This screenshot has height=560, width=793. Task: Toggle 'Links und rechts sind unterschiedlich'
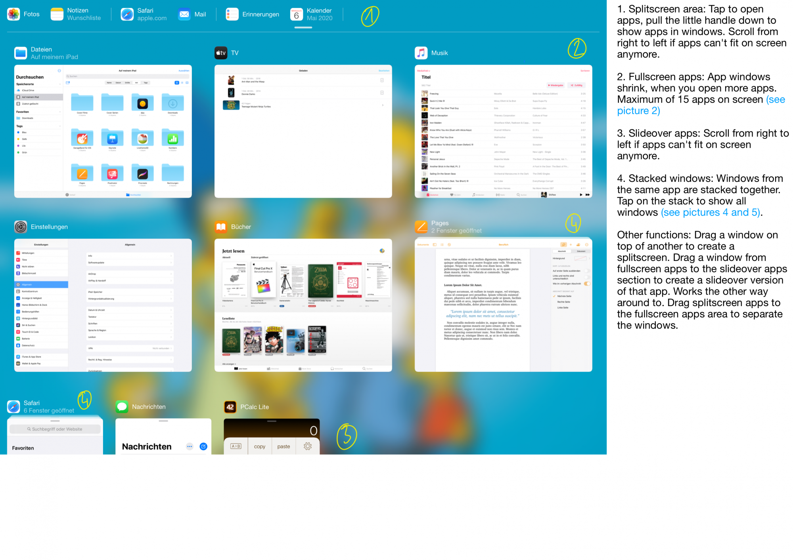(x=587, y=276)
